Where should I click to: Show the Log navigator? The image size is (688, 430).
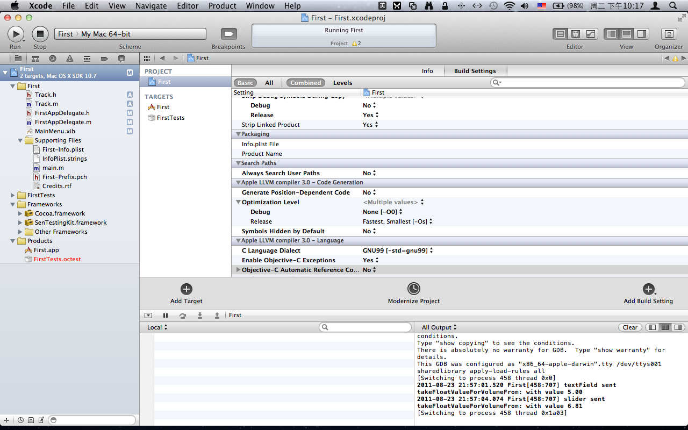pyautogui.click(x=121, y=58)
